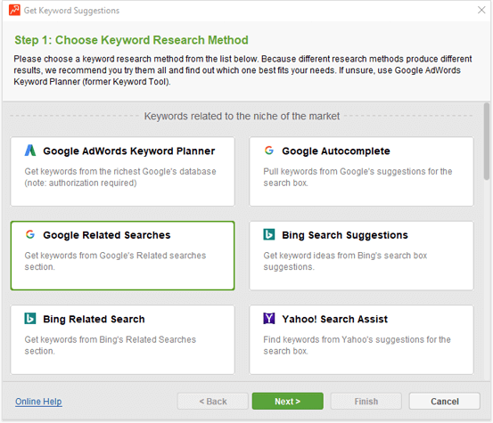Click the Google G icon beside Autocomplete
The height and width of the screenshot is (423, 493).
pyautogui.click(x=269, y=150)
